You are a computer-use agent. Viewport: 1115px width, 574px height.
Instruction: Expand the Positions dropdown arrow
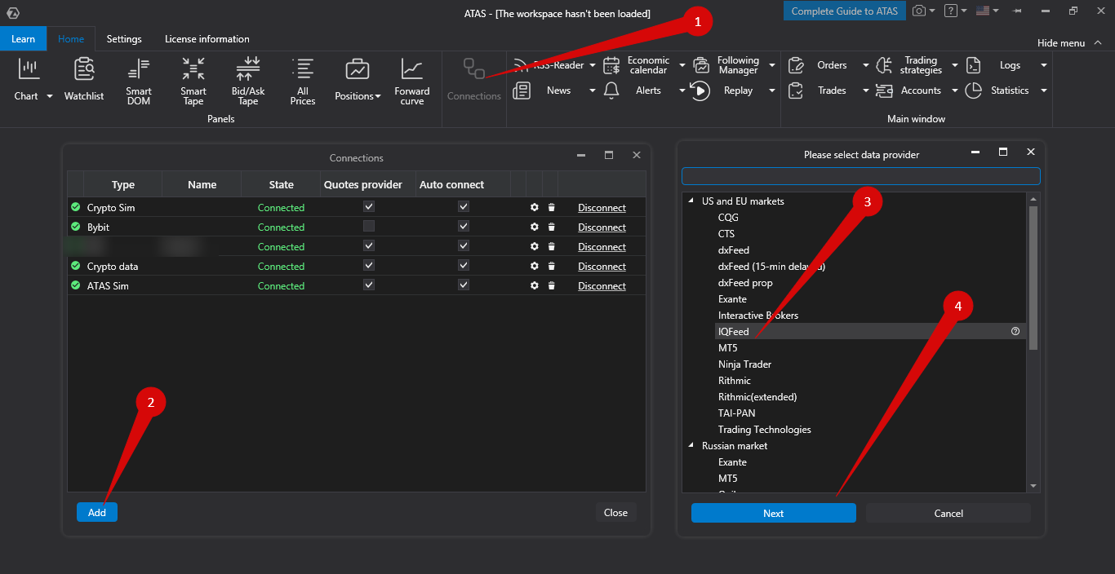378,96
